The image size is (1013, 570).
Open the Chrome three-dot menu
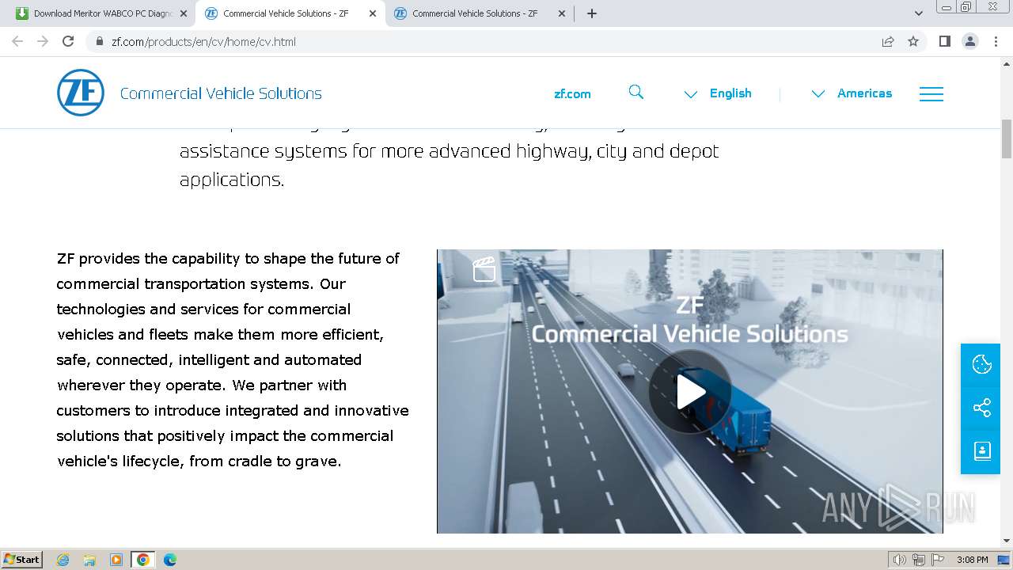coord(996,41)
